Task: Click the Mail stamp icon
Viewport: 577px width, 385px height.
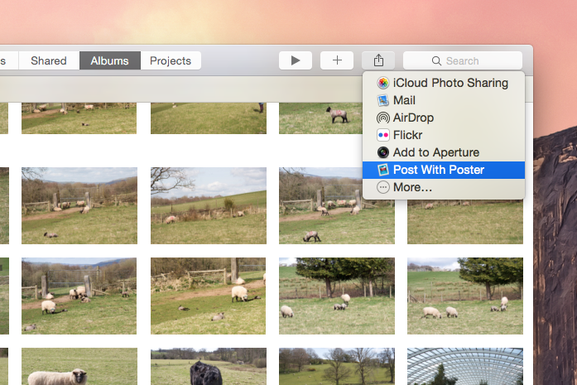Action: (383, 100)
